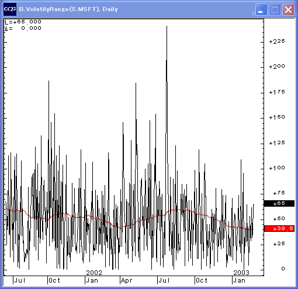Click the highest volatility spike peak

167,26
